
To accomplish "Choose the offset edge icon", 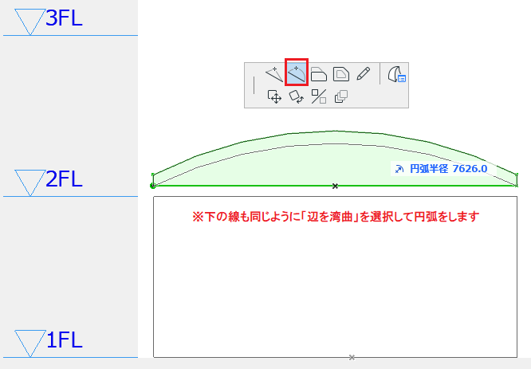I will point(319,74).
